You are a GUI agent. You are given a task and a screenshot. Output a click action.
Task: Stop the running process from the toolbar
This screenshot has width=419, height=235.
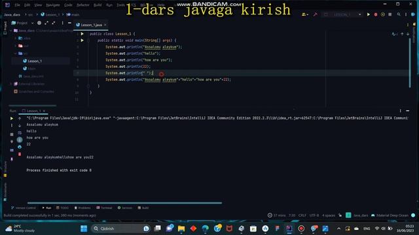[390, 14]
